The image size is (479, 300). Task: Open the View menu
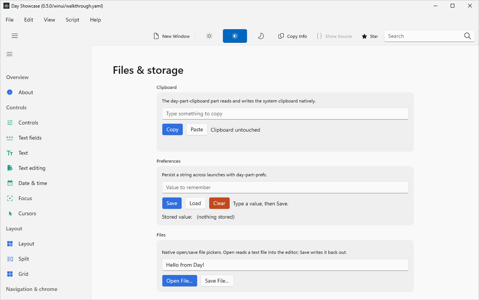[x=49, y=20]
